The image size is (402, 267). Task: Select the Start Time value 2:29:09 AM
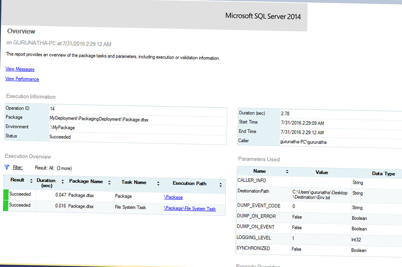click(302, 123)
